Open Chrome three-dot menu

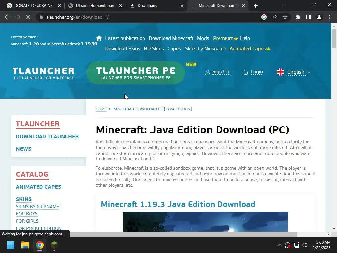[330, 17]
